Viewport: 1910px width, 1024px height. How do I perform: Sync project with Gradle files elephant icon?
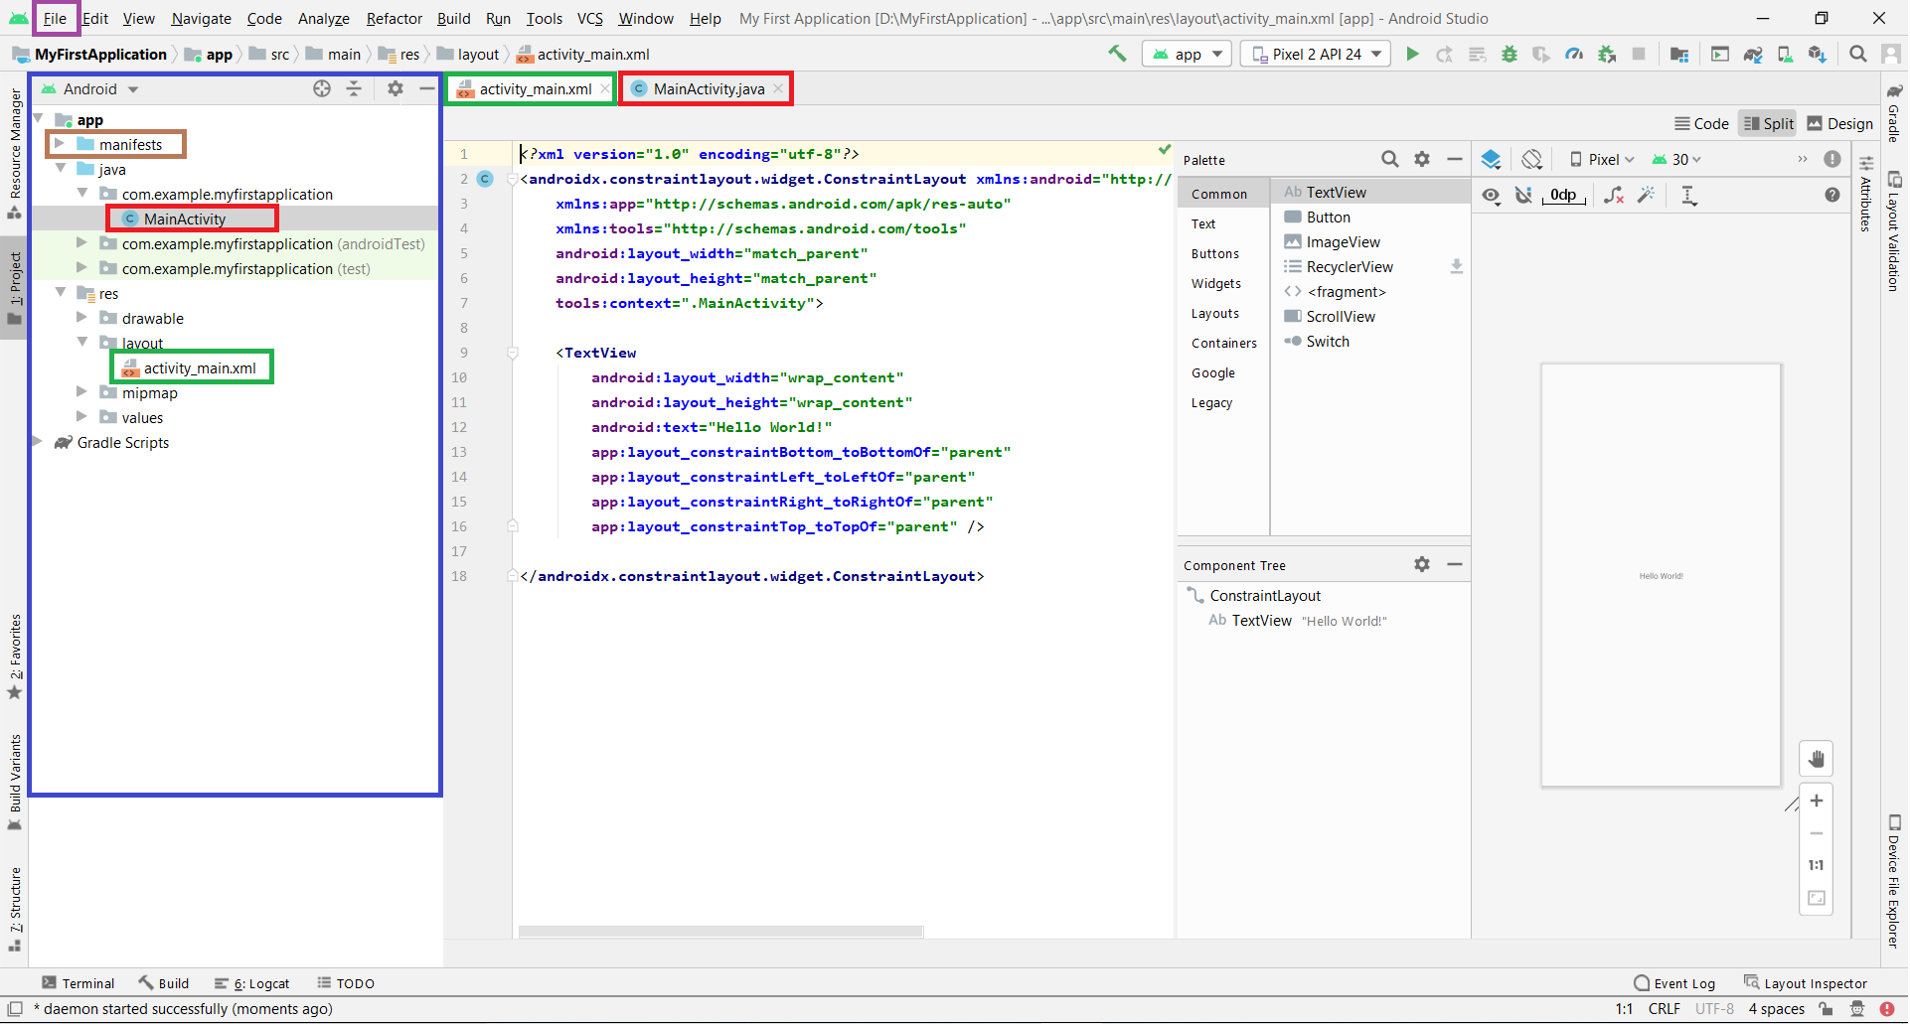point(1753,55)
